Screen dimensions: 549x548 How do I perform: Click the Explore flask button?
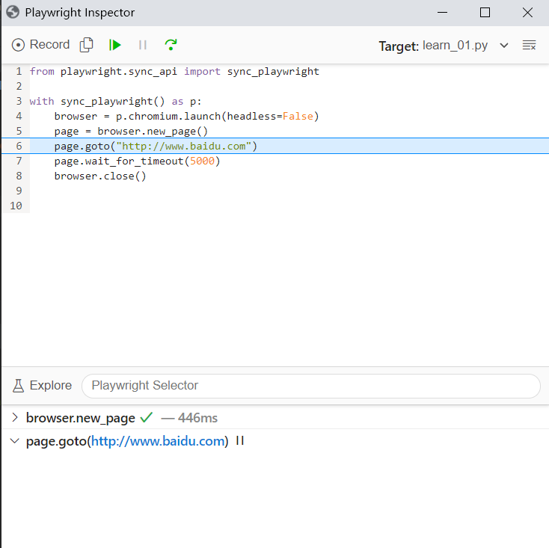click(42, 385)
